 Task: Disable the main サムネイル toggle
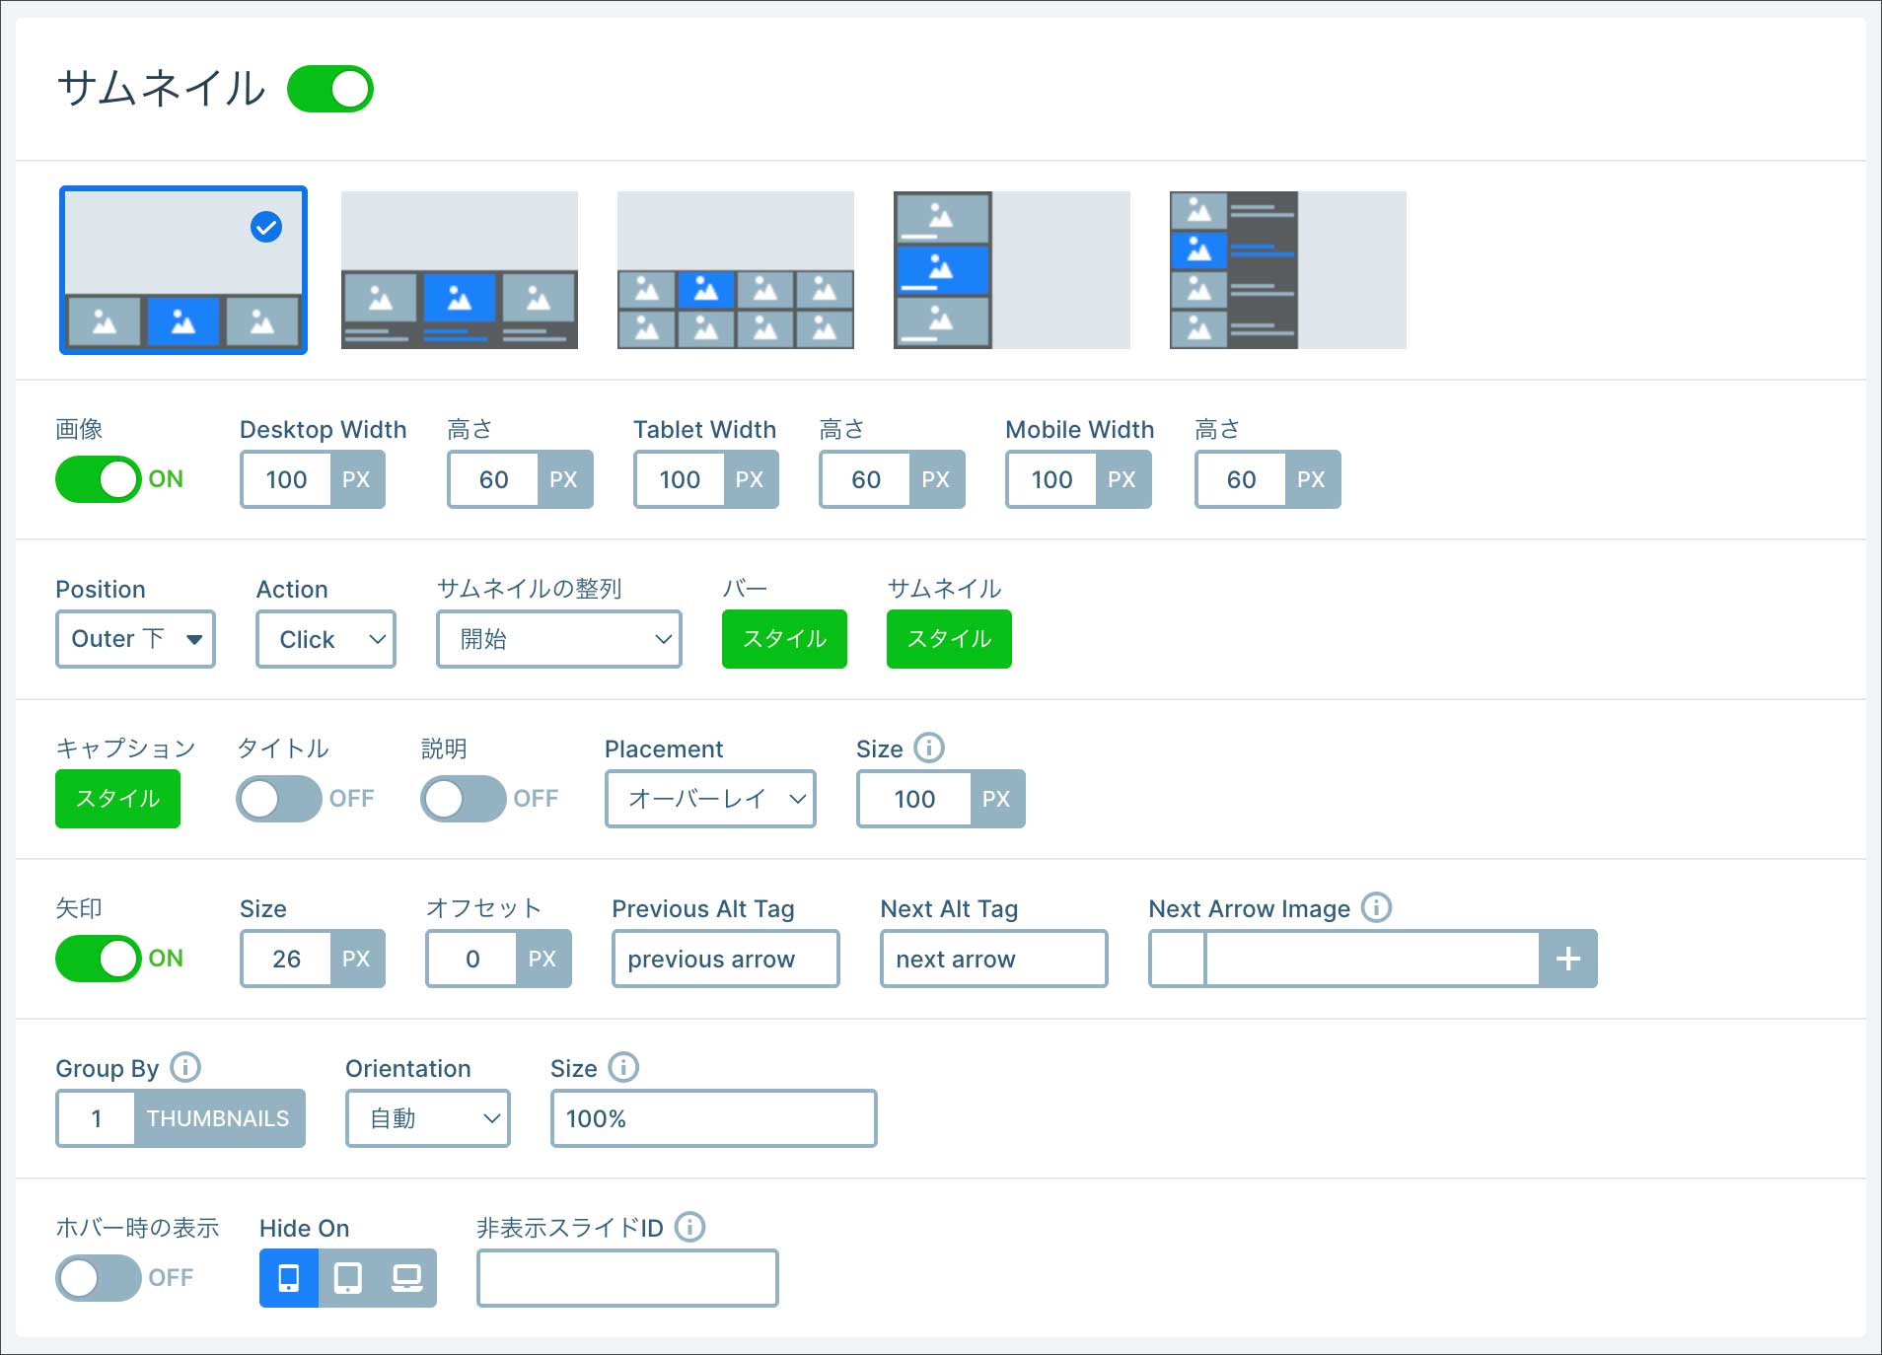[330, 90]
